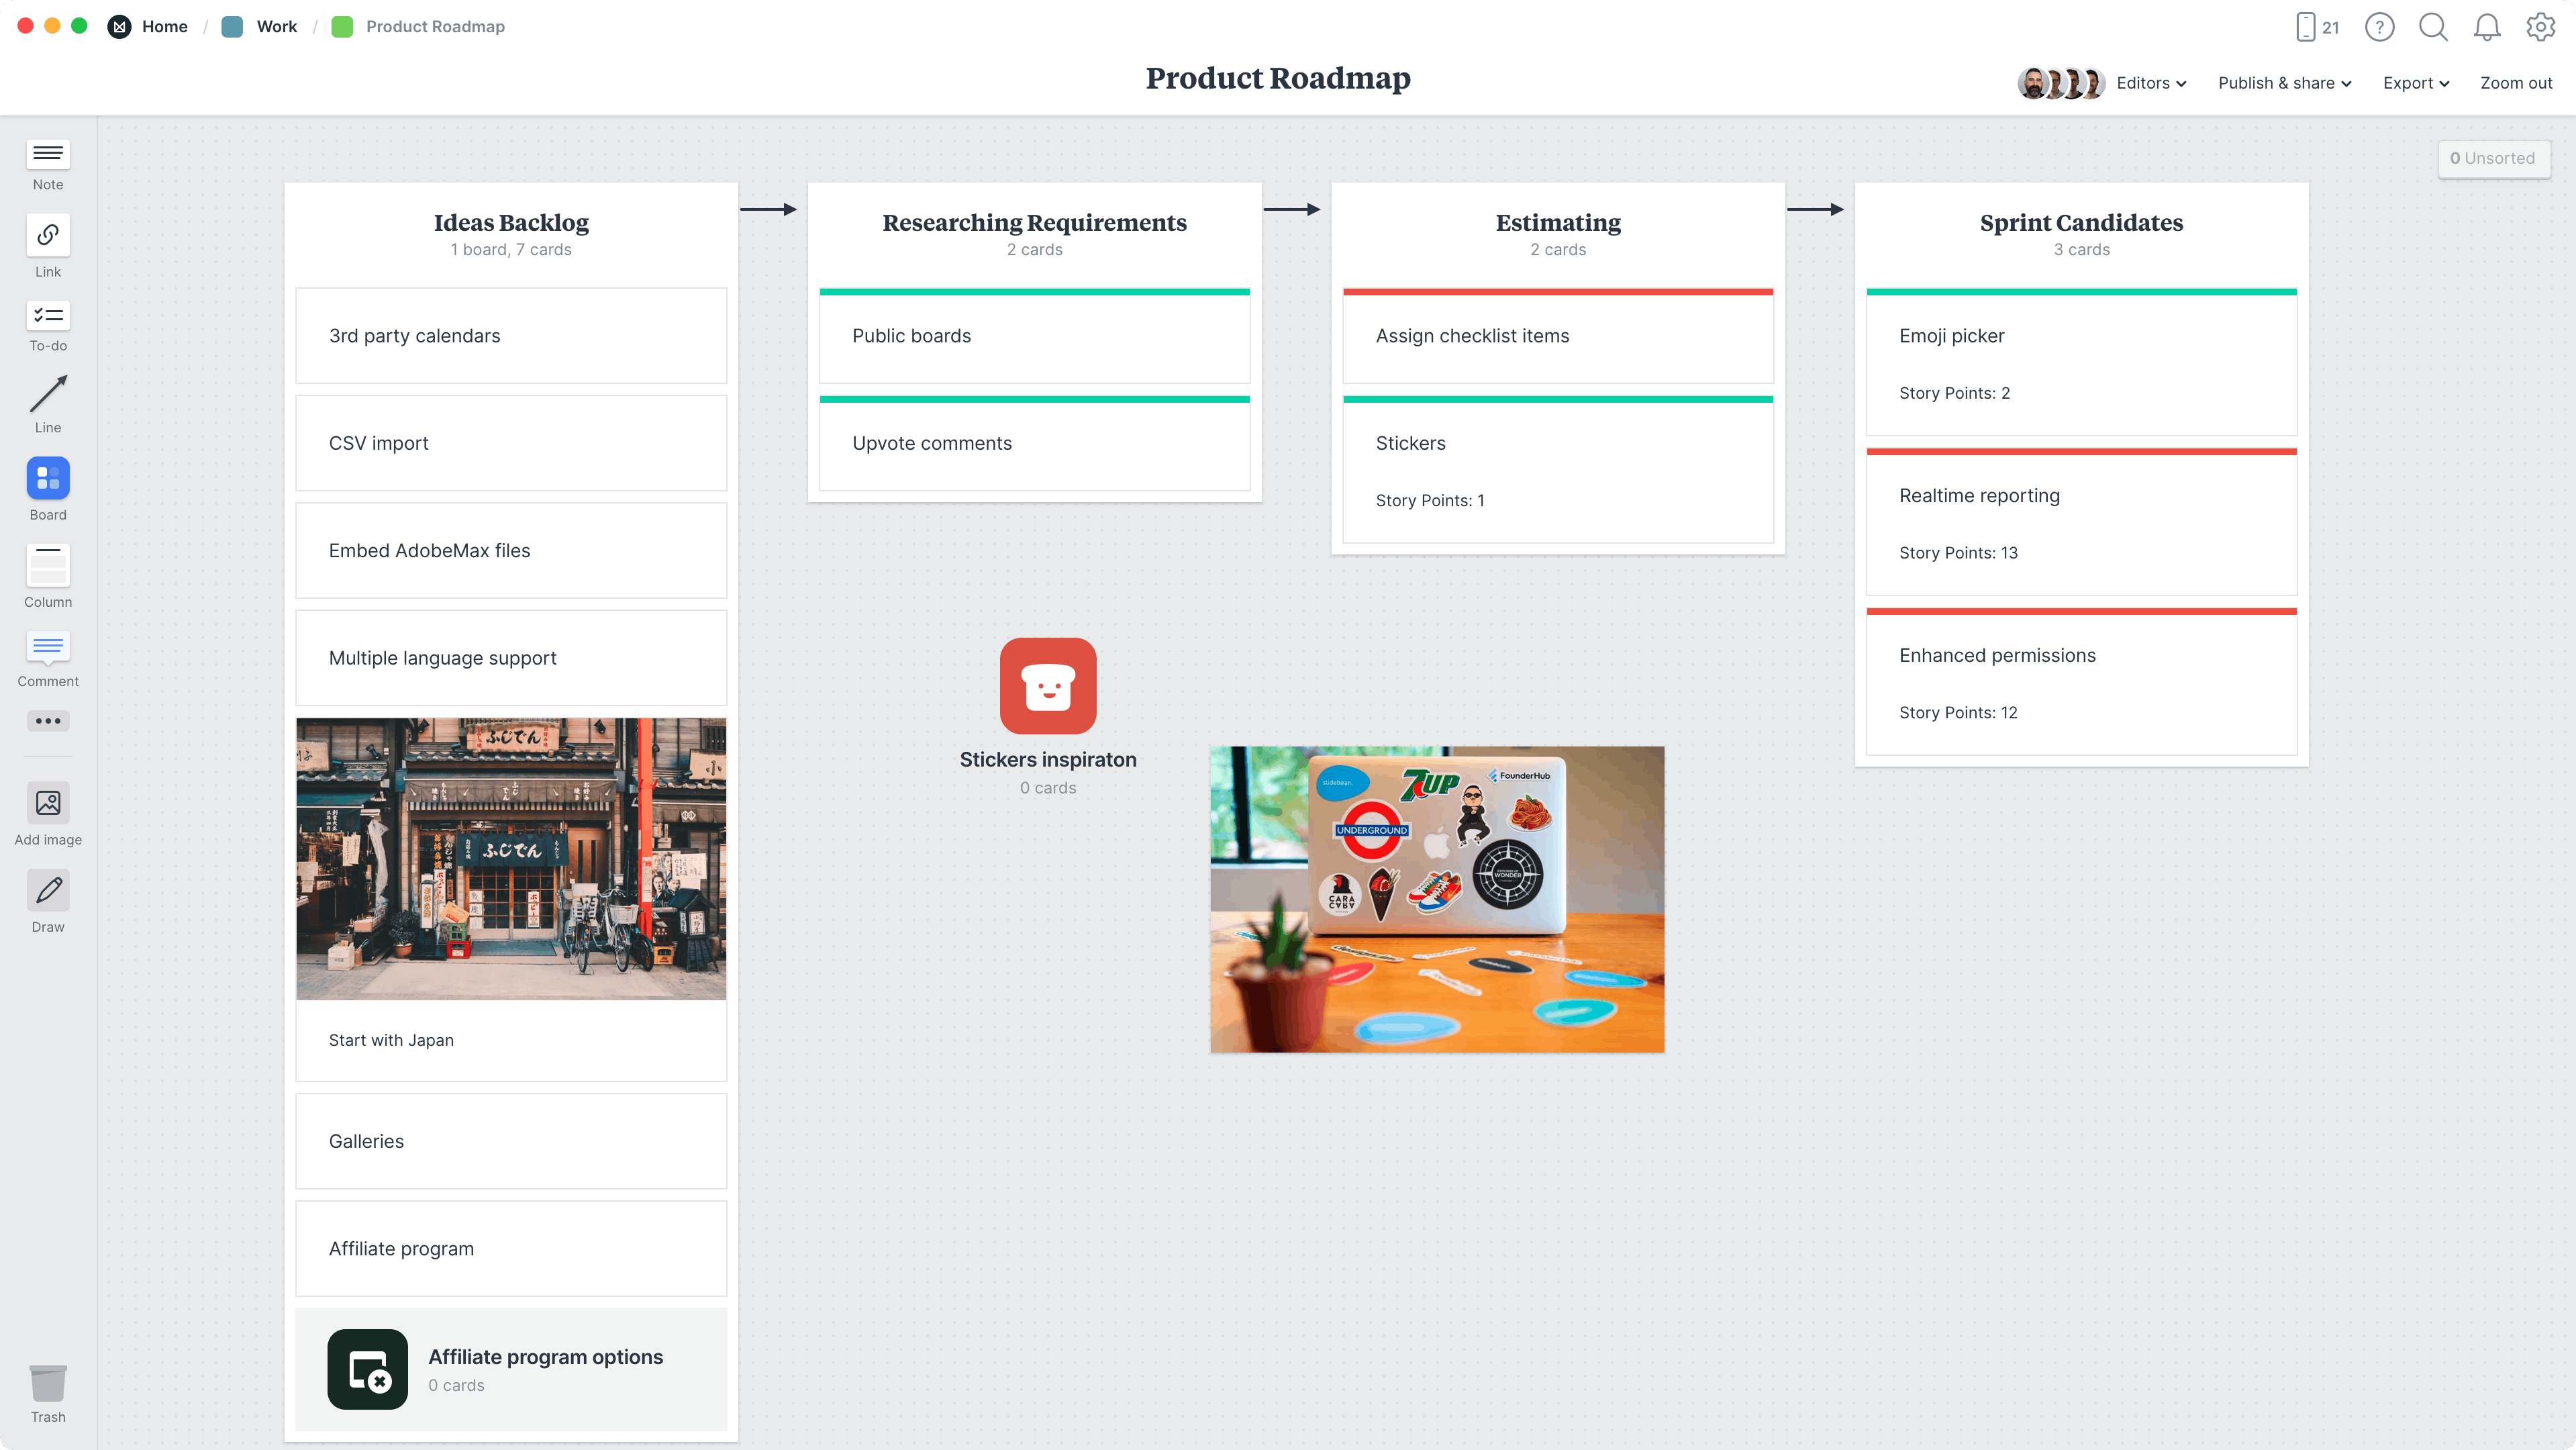The width and height of the screenshot is (2576, 1450).
Task: Navigate to the Work breadcrumb
Action: pos(275,27)
